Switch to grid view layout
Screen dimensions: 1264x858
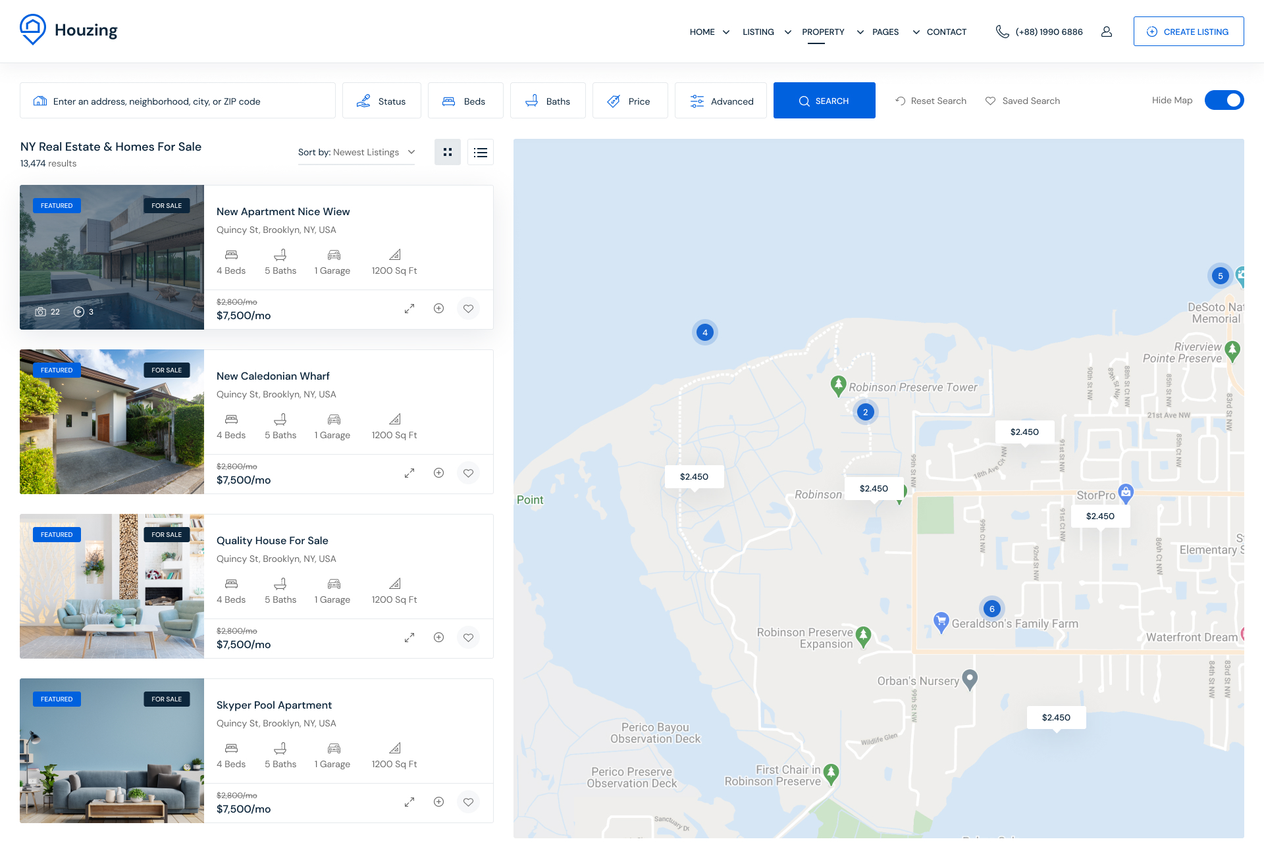448,152
